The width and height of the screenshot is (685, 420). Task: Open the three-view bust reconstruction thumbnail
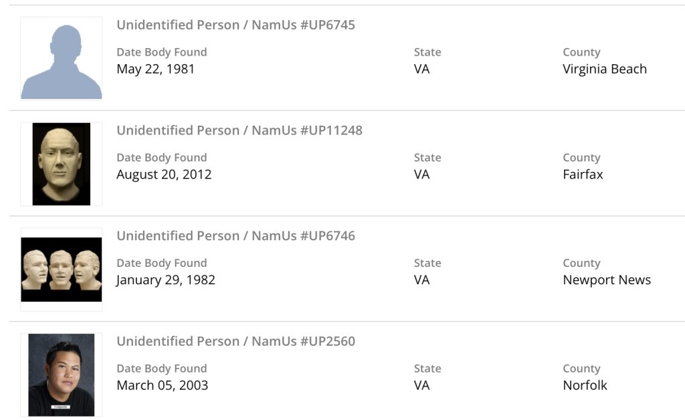point(62,269)
